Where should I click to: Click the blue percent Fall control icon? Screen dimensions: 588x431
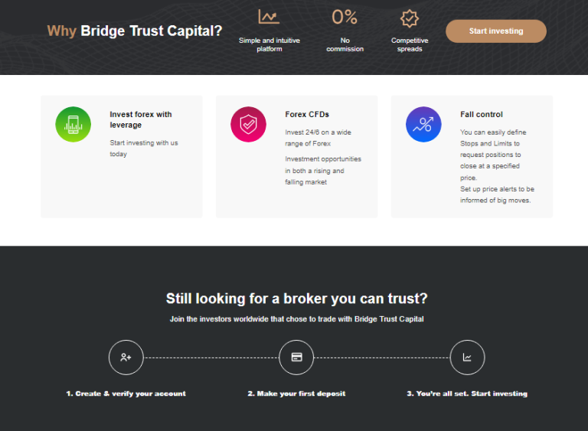click(423, 124)
